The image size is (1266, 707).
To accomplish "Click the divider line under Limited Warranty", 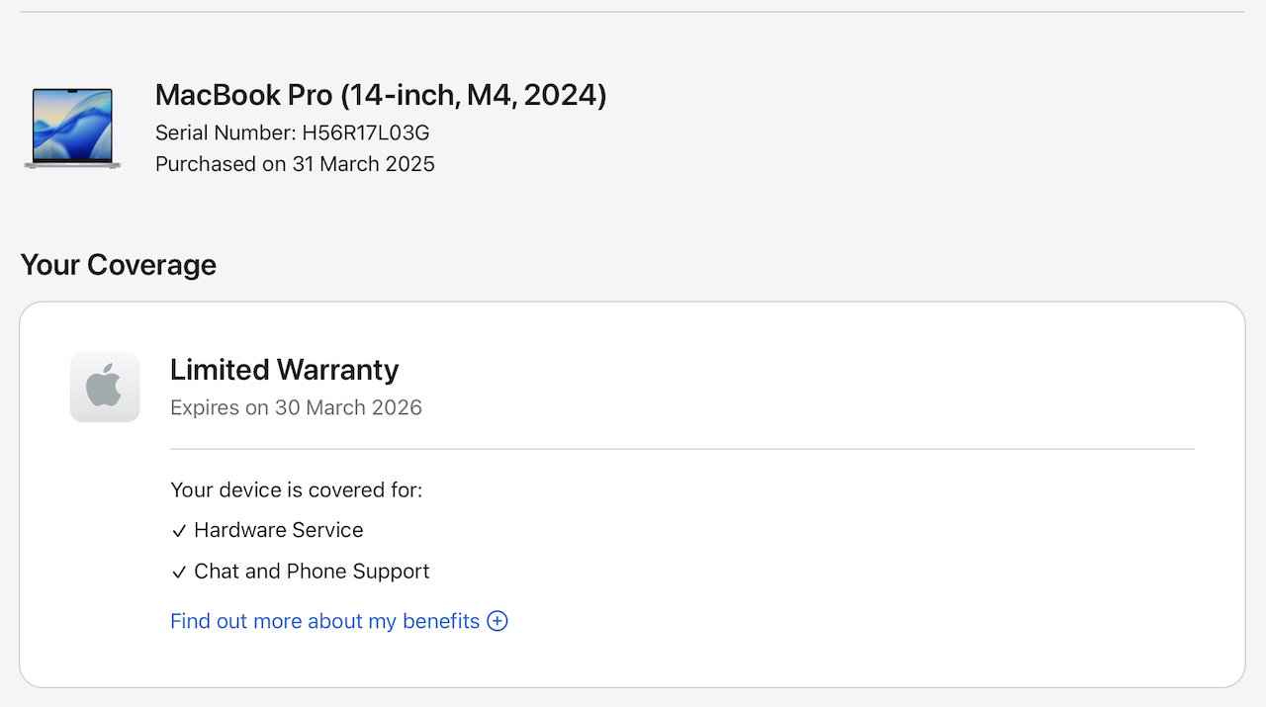I will [x=682, y=449].
